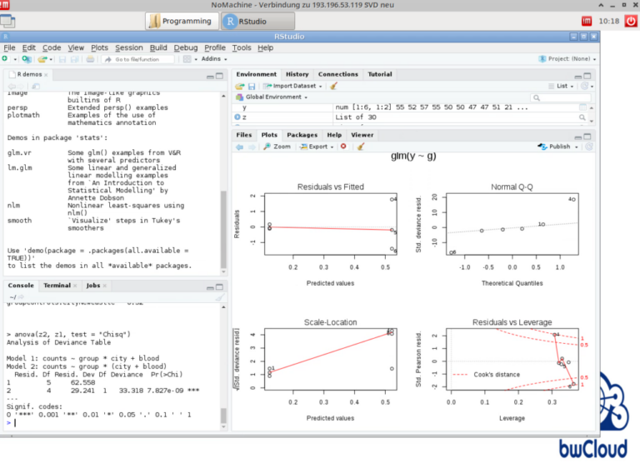This screenshot has width=640, height=463.
Task: Open the Session menu
Action: (x=128, y=47)
